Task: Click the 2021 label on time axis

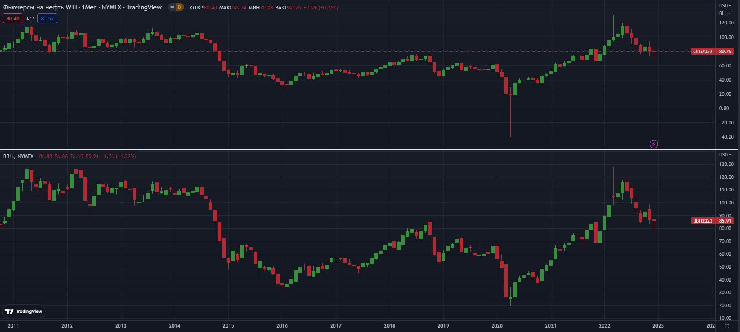Action: coord(551,326)
